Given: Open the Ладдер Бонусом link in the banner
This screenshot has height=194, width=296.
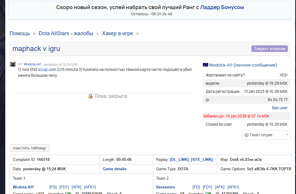Looking at the screenshot, I should 222,7.
